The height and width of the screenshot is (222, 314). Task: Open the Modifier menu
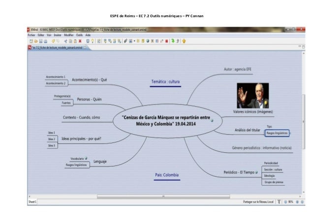[x=69, y=35]
